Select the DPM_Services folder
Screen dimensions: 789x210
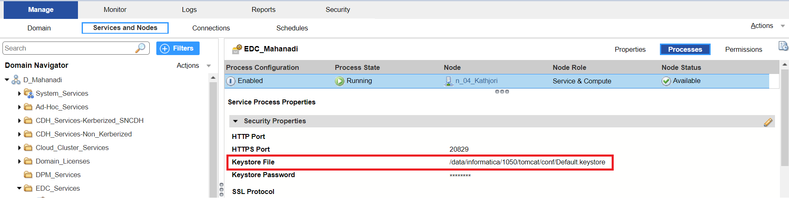(x=58, y=175)
